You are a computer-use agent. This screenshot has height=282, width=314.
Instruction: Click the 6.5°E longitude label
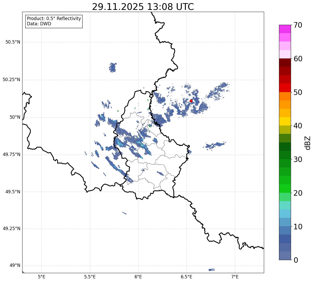tap(187, 277)
